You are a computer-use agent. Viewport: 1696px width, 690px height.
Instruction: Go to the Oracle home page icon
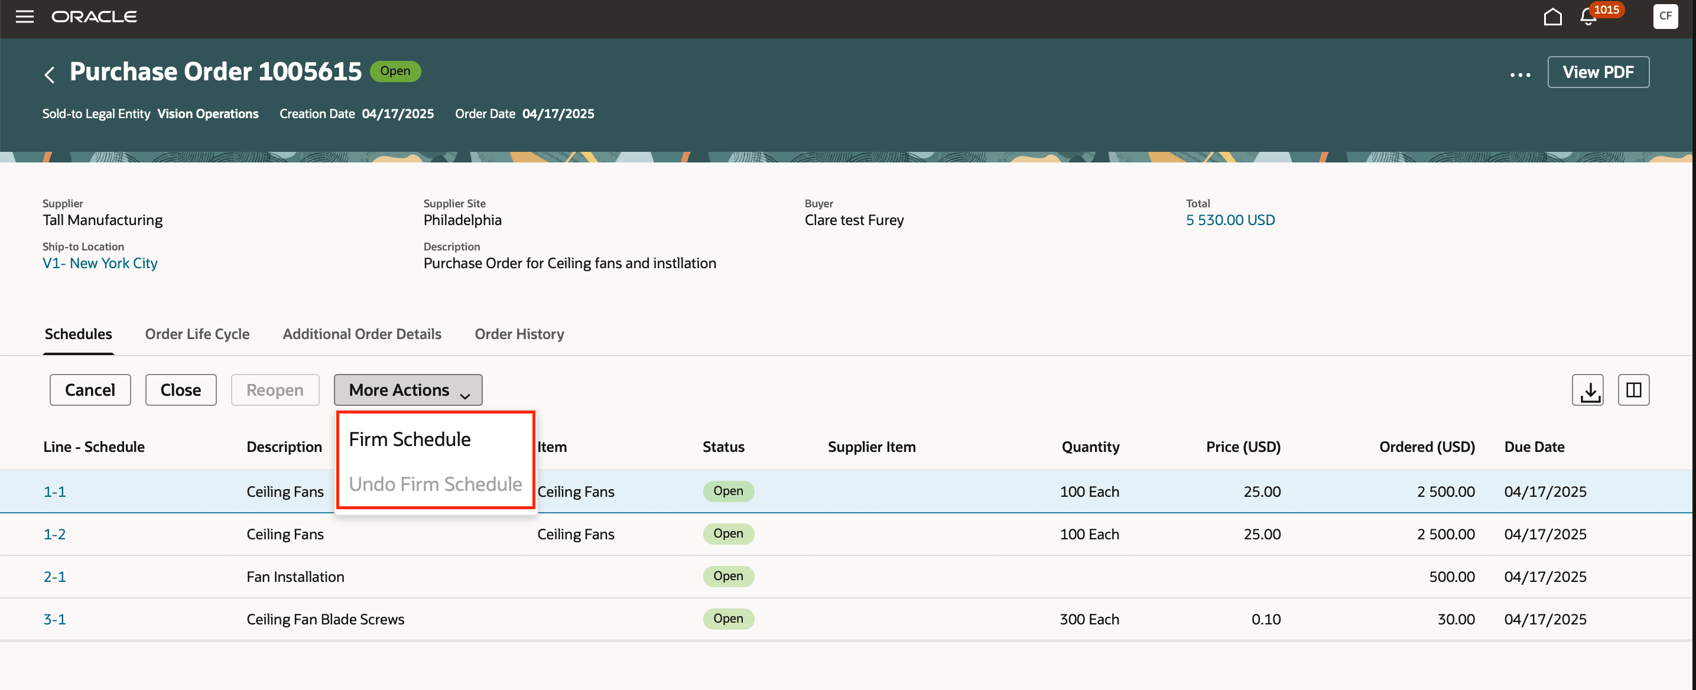(1552, 17)
